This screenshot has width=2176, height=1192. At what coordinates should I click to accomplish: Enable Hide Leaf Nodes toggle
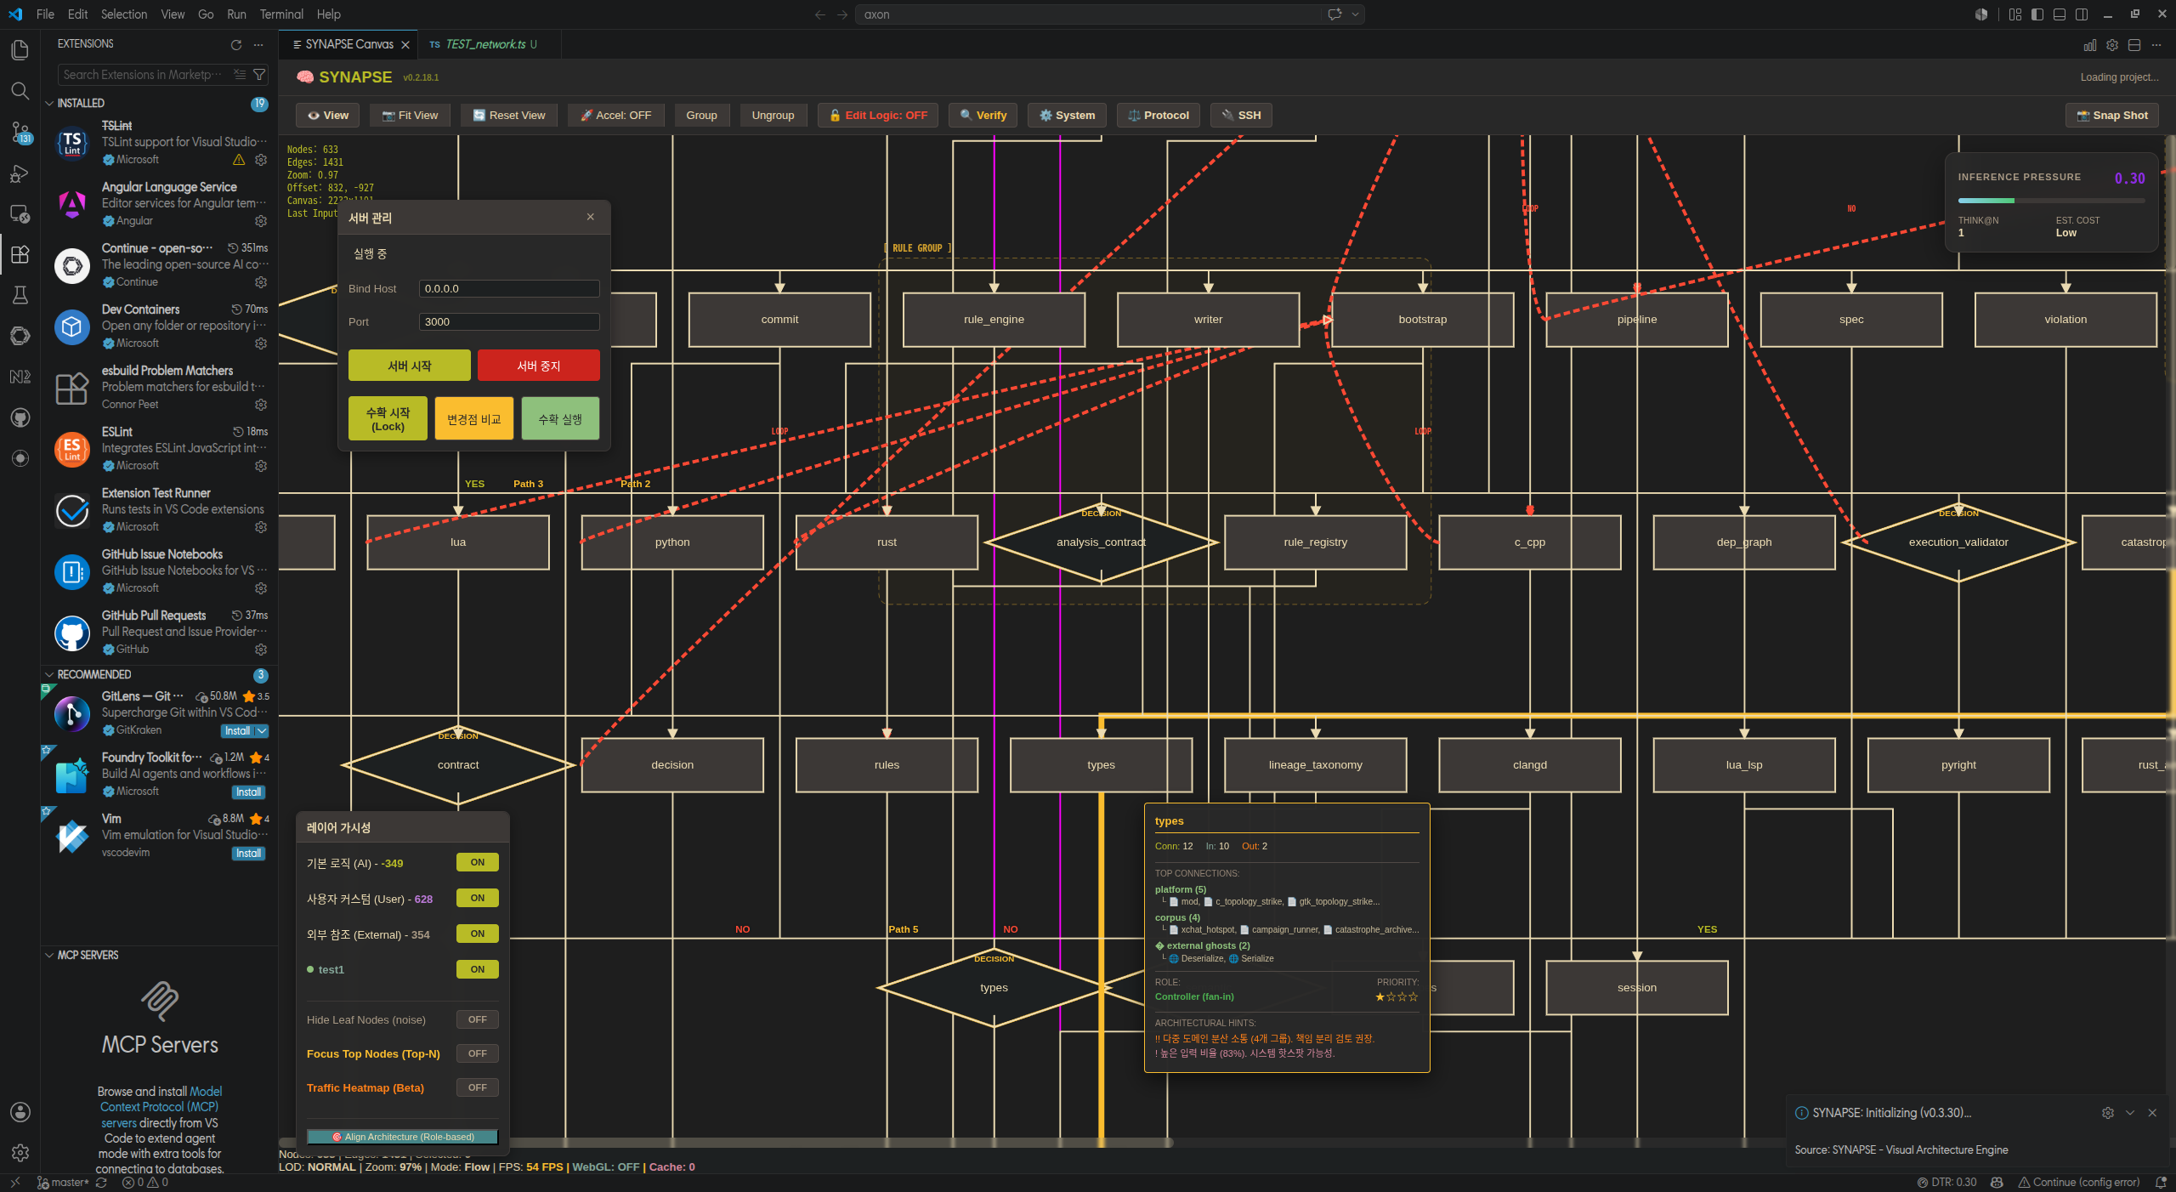[x=478, y=1019]
